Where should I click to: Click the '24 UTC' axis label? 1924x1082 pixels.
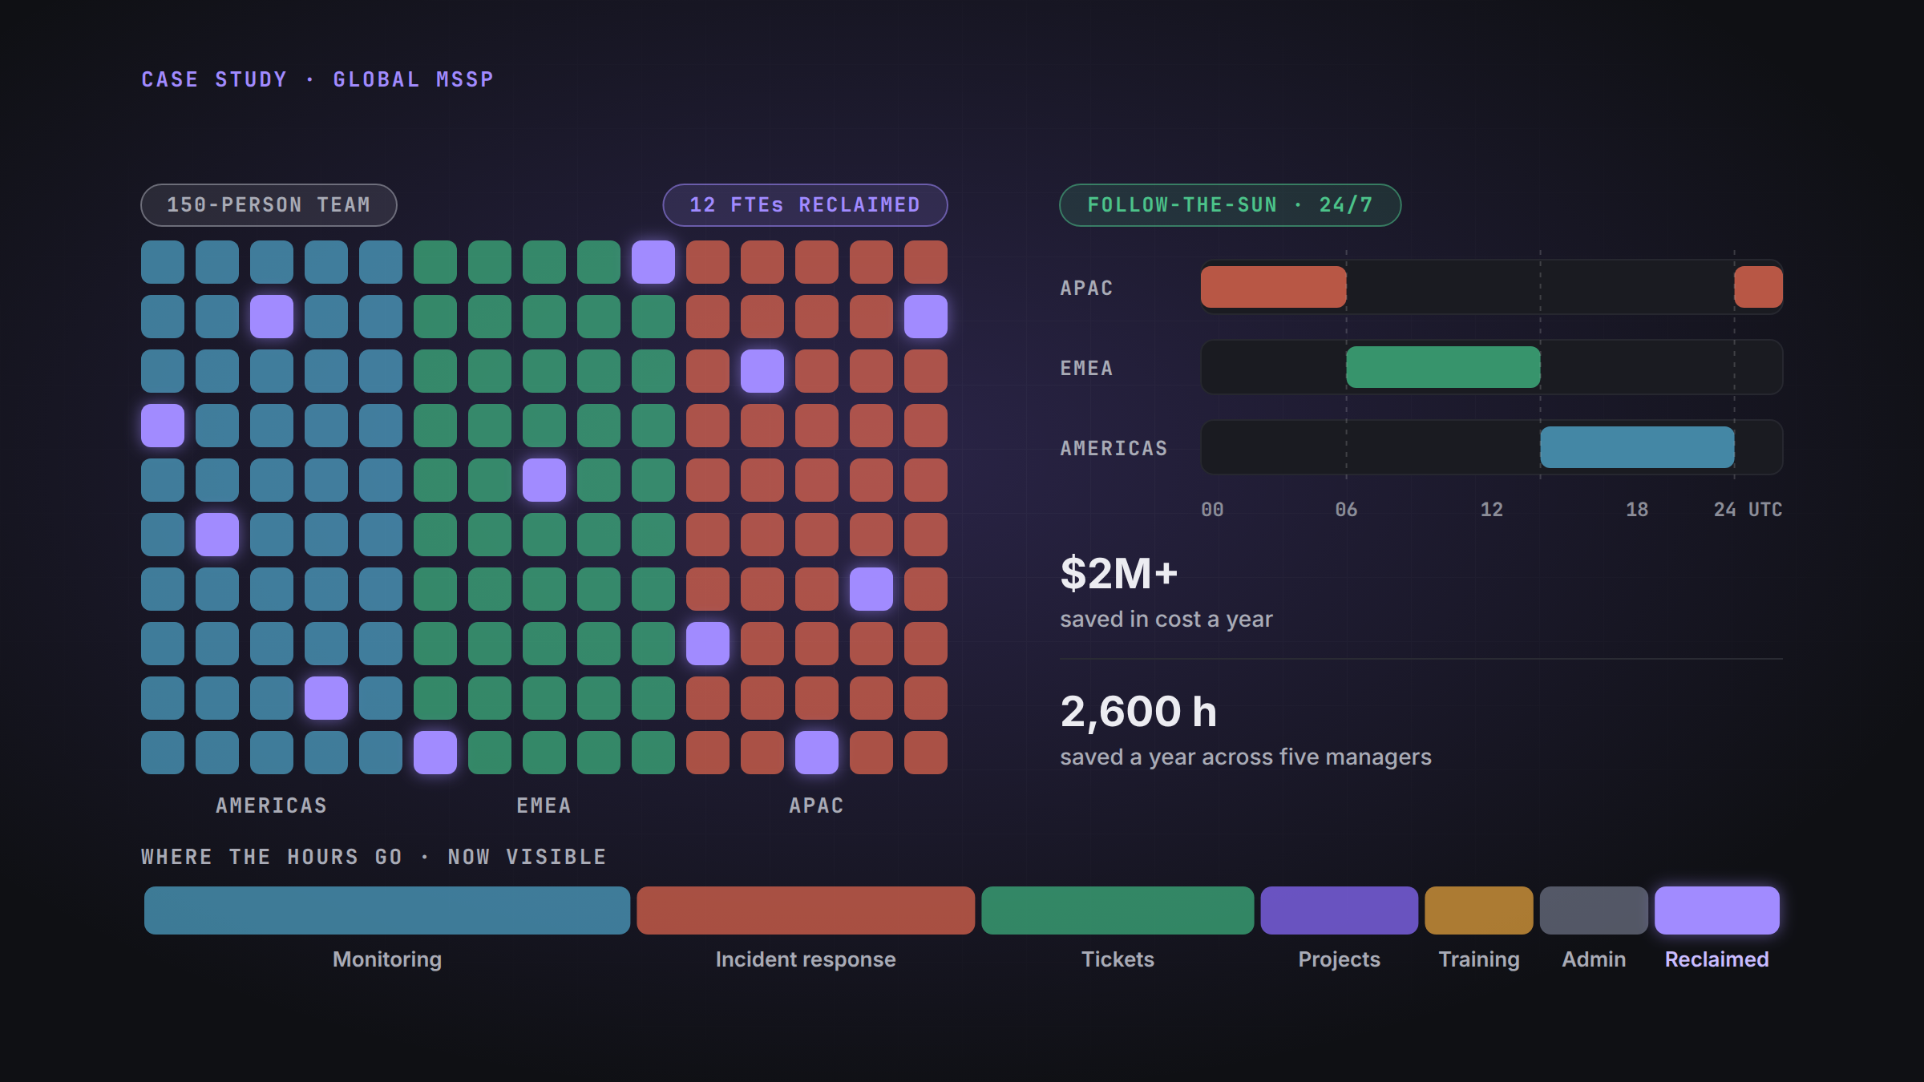(x=1748, y=510)
